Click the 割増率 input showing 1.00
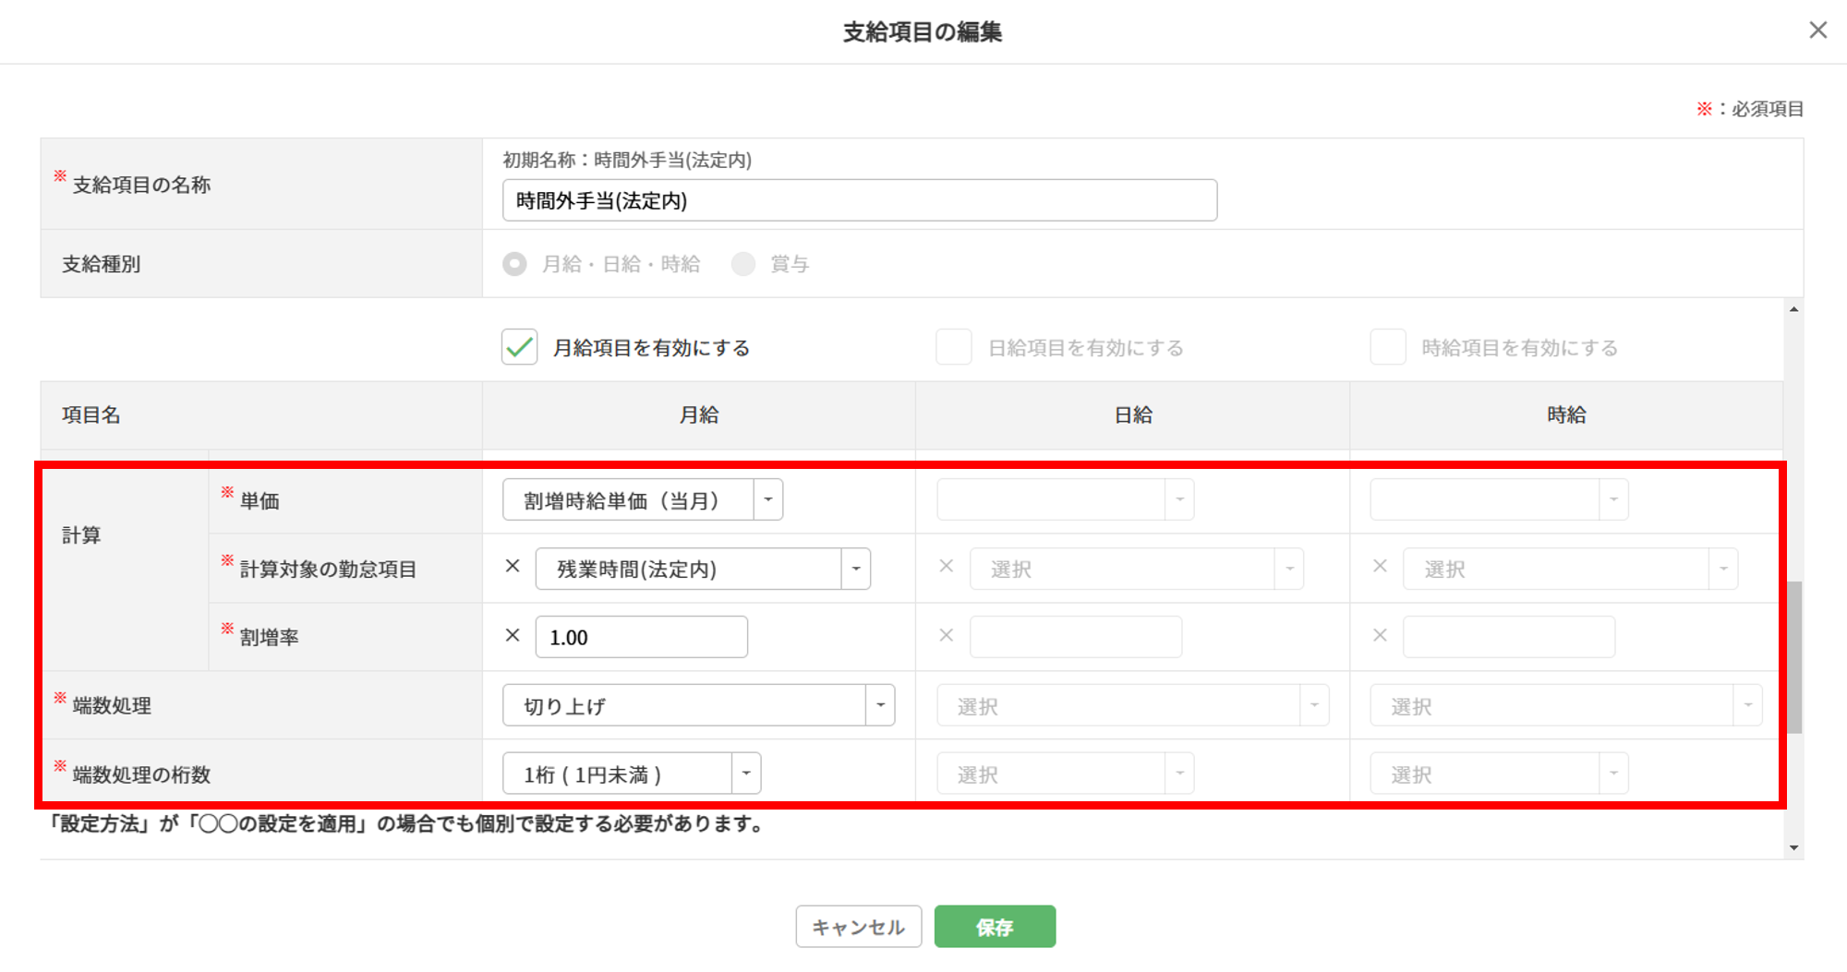This screenshot has width=1847, height=972. pyautogui.click(x=642, y=637)
